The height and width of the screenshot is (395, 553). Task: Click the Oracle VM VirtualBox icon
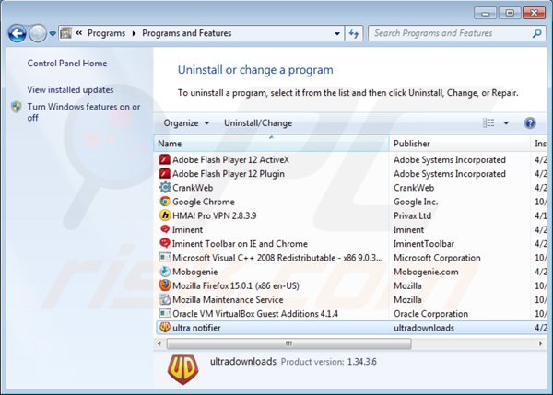[165, 313]
